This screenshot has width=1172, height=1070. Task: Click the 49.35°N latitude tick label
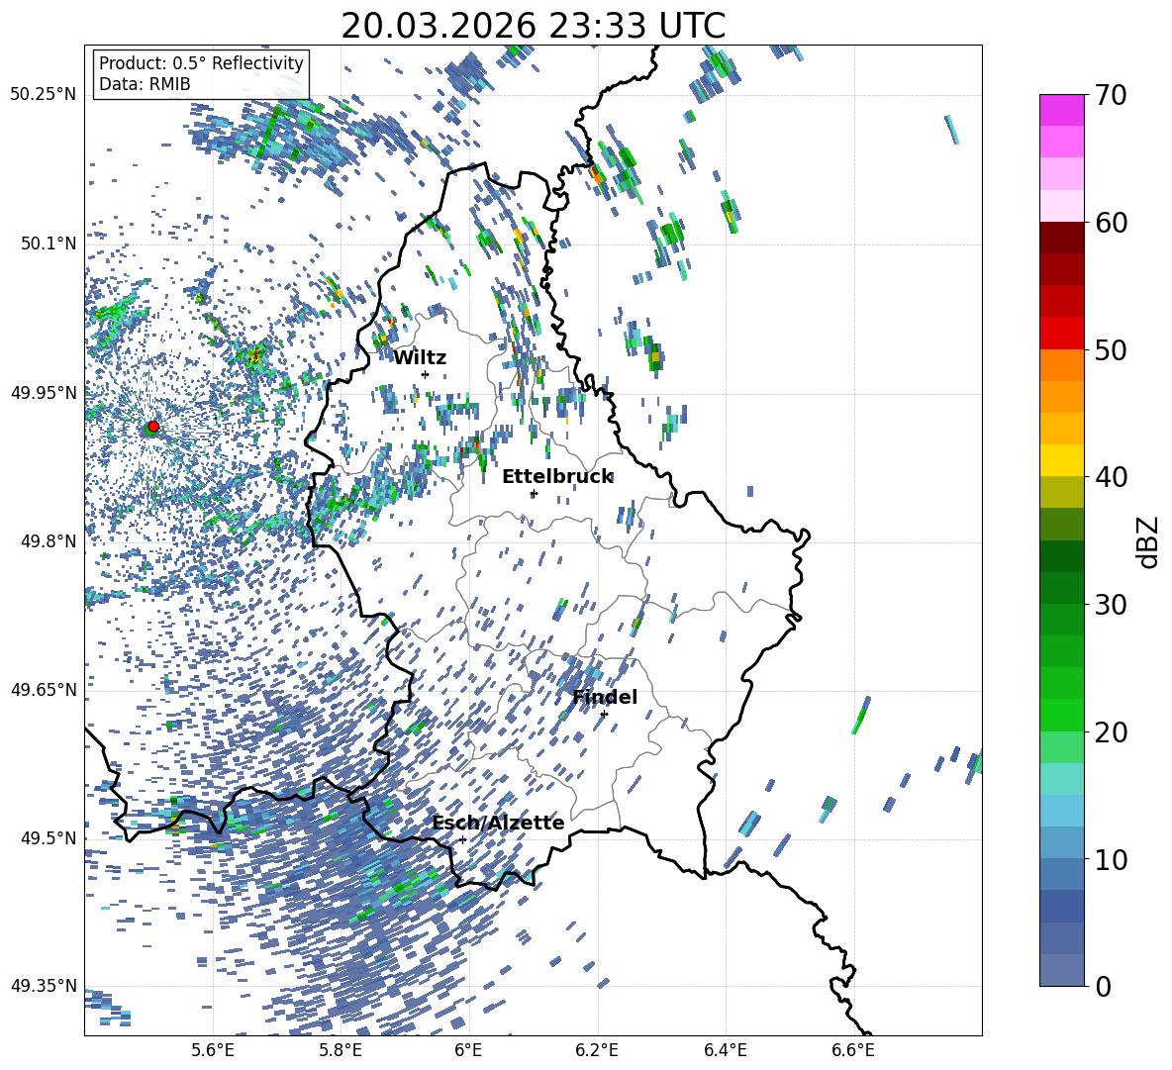tap(43, 986)
